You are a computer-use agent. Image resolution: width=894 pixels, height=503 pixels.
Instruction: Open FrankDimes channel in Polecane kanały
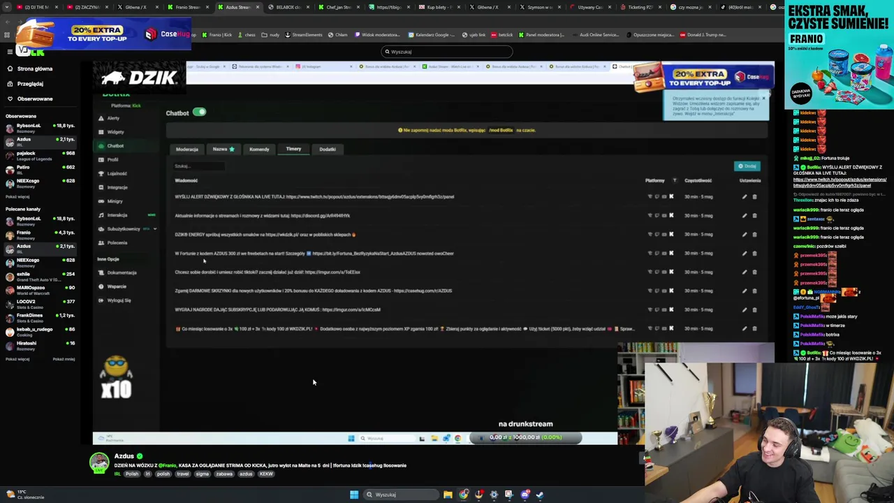41,318
